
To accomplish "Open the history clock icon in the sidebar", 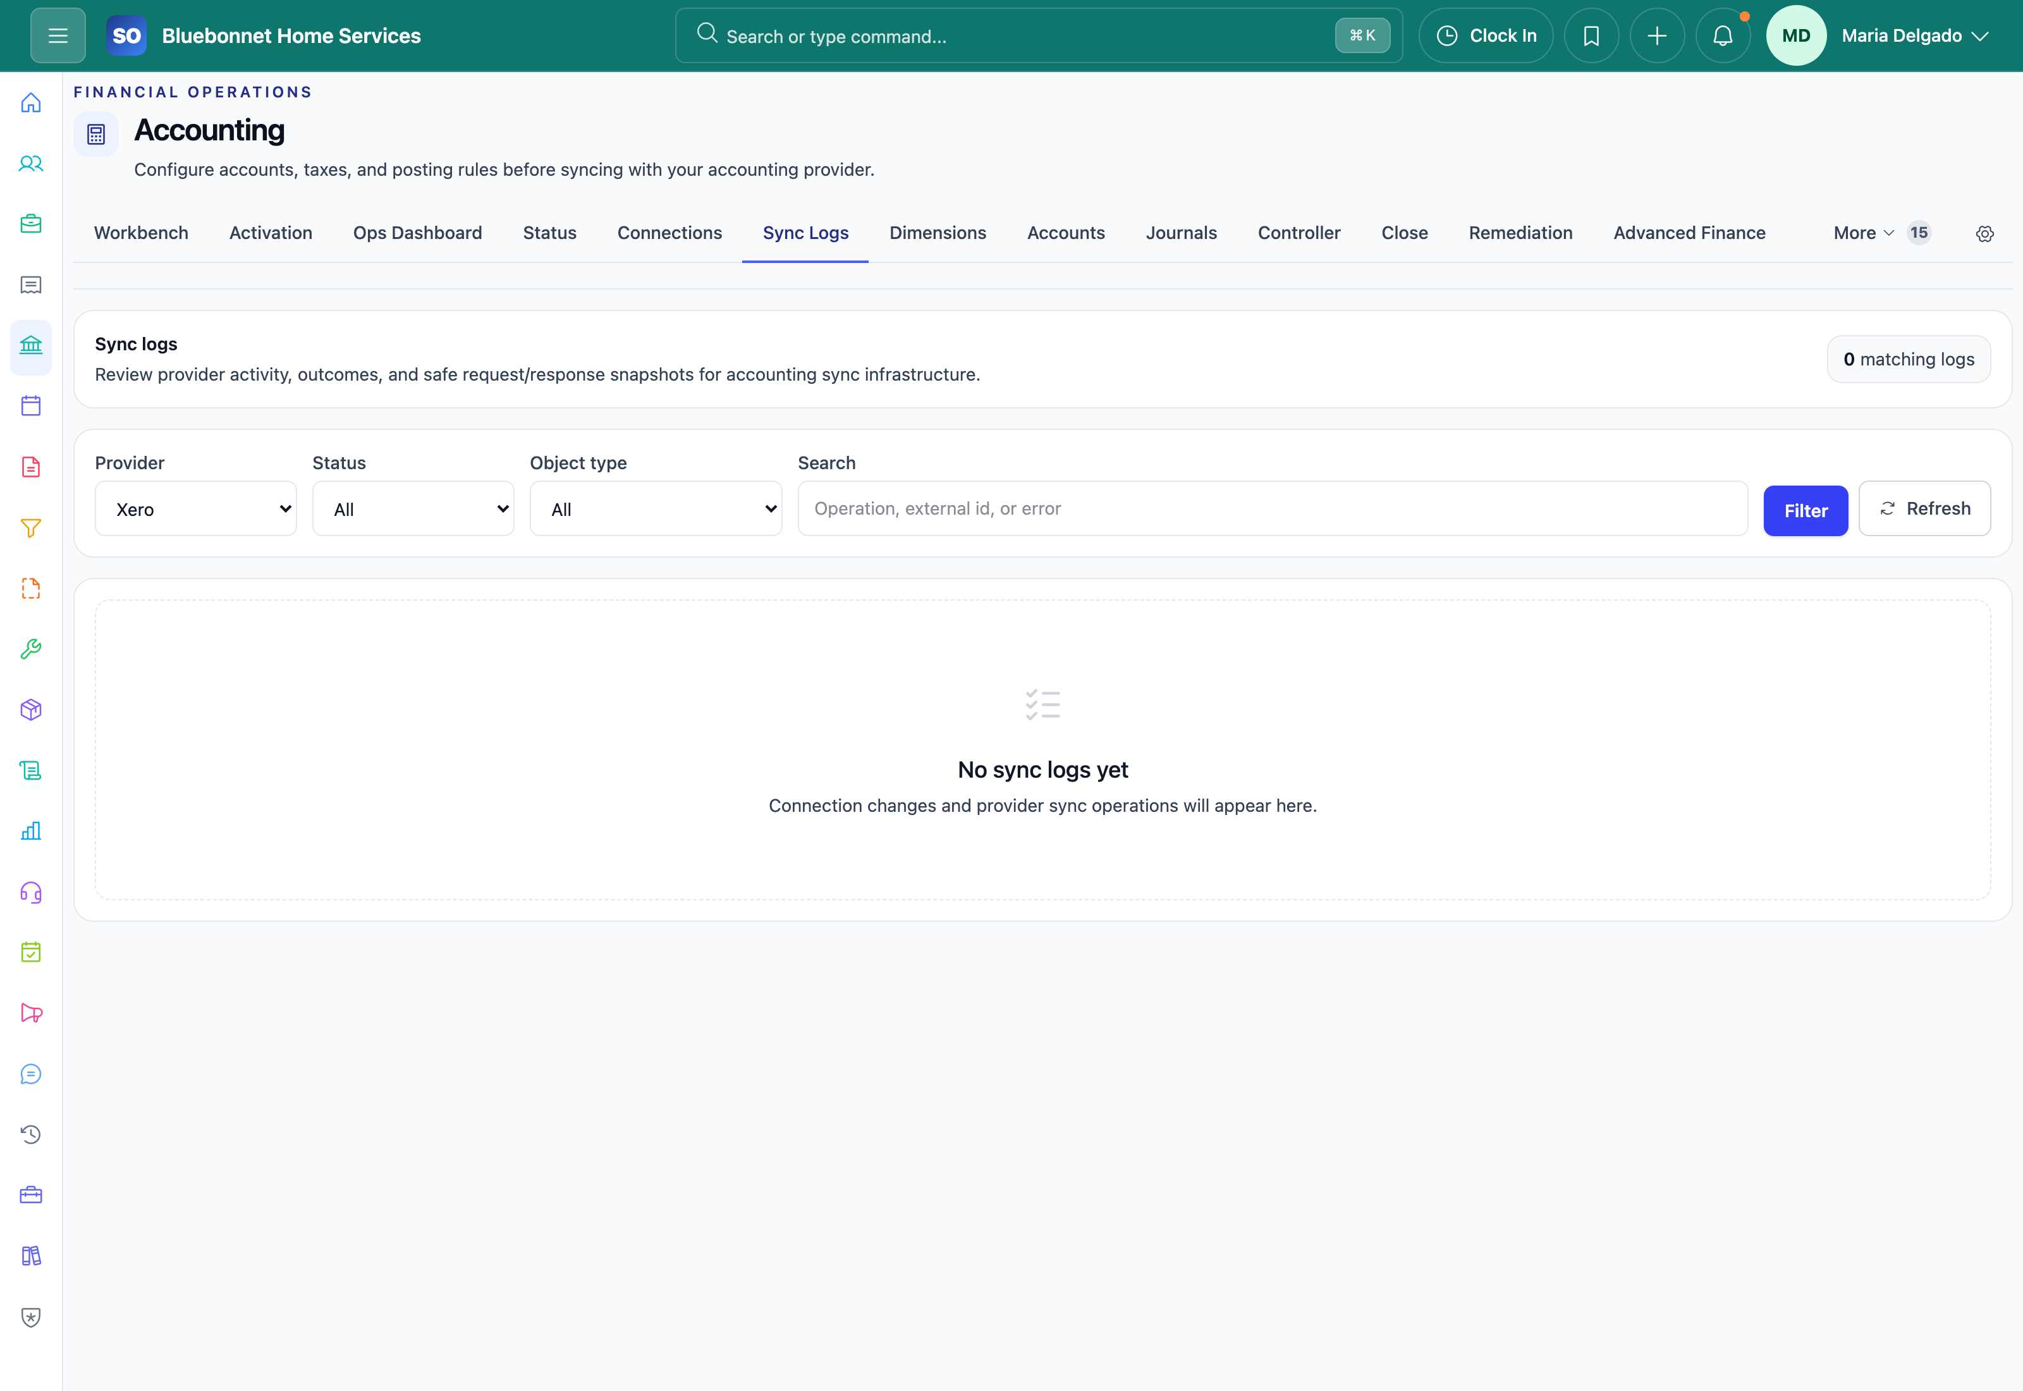I will point(32,1135).
